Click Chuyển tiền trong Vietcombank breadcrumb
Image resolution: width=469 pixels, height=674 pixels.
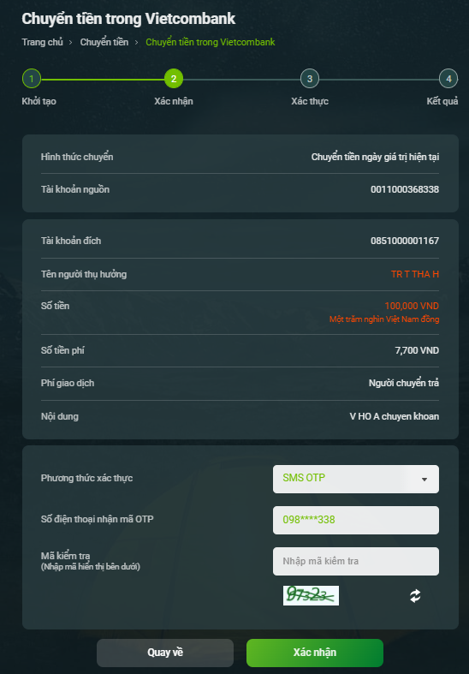tap(211, 42)
